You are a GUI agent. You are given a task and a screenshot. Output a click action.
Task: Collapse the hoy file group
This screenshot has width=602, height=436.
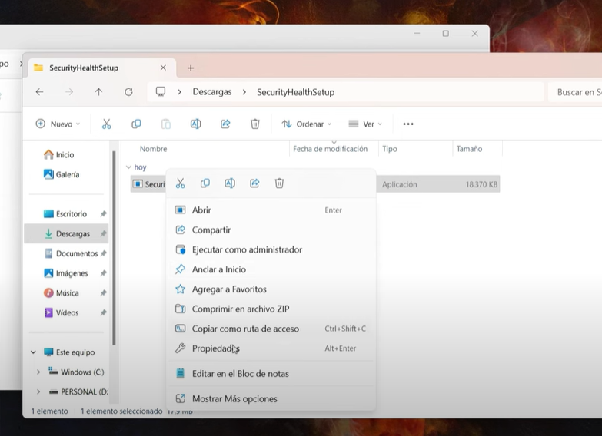click(x=128, y=167)
